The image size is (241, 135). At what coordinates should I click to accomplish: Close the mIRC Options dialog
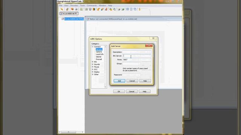pos(153,38)
